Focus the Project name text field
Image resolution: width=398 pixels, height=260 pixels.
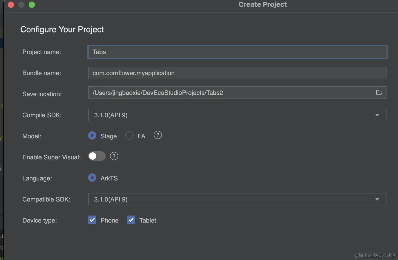(237, 52)
